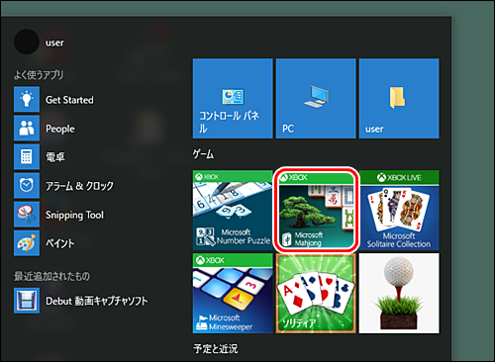Click the Get Started label
495x362 pixels.
[69, 100]
